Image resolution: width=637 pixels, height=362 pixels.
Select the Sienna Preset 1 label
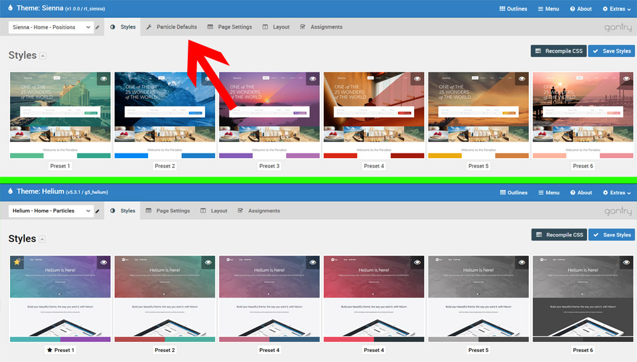click(60, 166)
